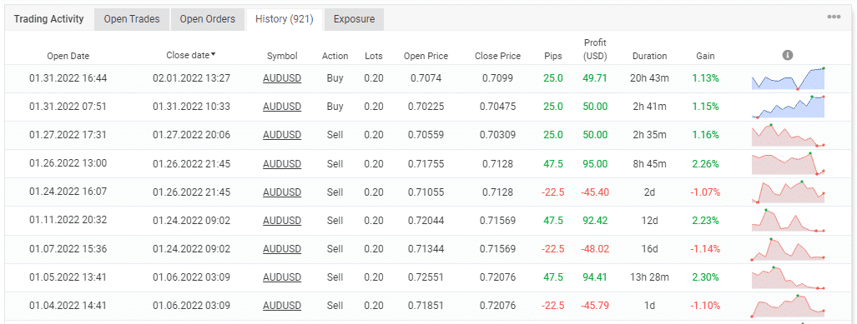Open AUDUSD link for 01.04.2022 14:41 trade

[x=282, y=305]
